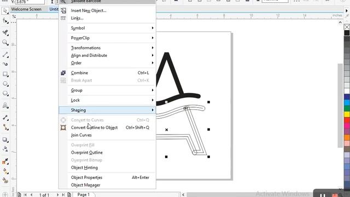Click the add page icon after page navigator
This screenshot has width=350, height=197.
click(69, 195)
